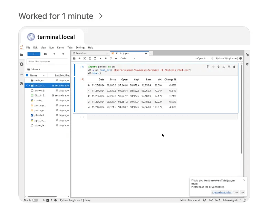
Task: Select the placehol... image file
Action: [47, 115]
